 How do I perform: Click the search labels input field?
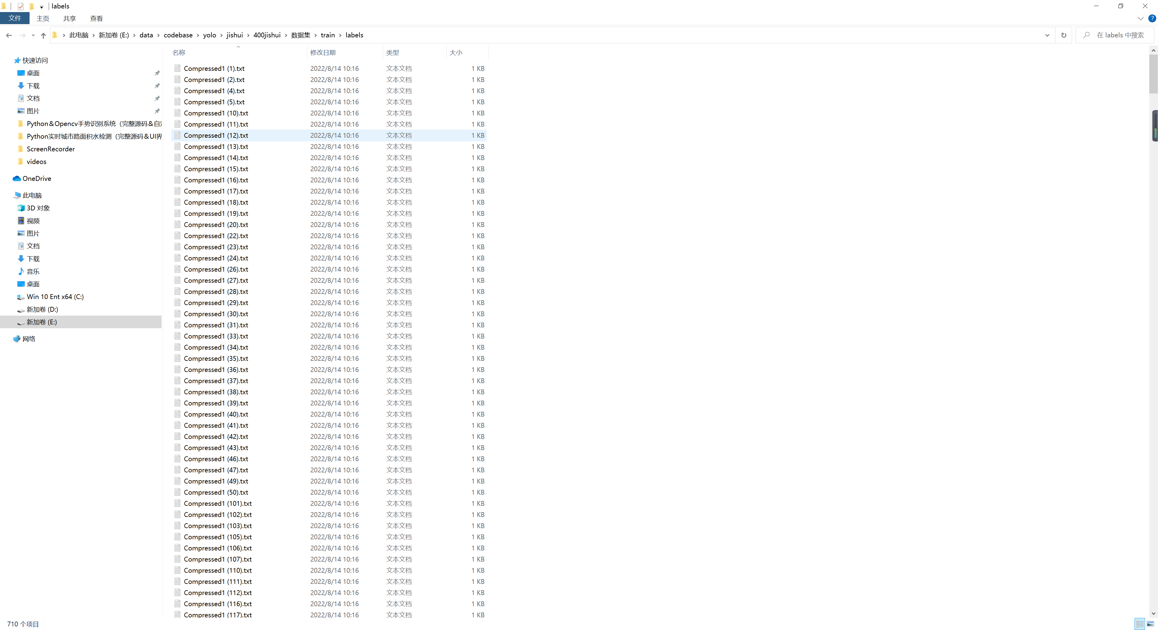tap(1115, 35)
